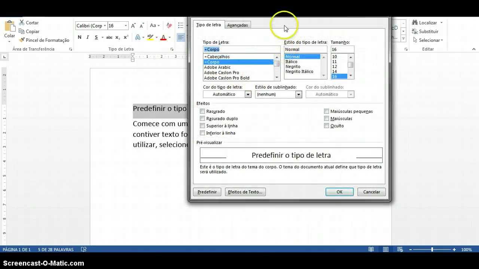Enable the Maiúsculas checkbox
This screenshot has width=479, height=269.
coord(327,118)
